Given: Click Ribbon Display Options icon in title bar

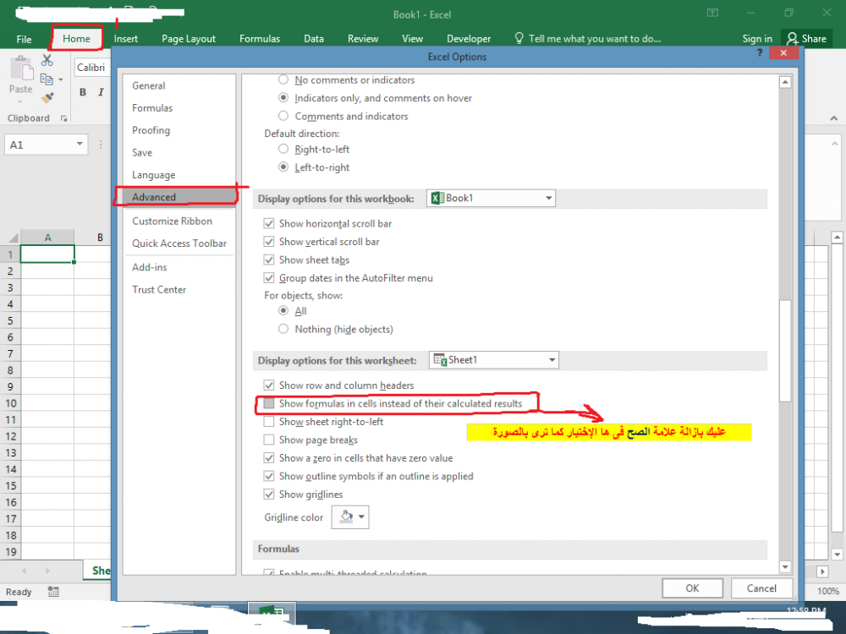Looking at the screenshot, I should coord(712,13).
